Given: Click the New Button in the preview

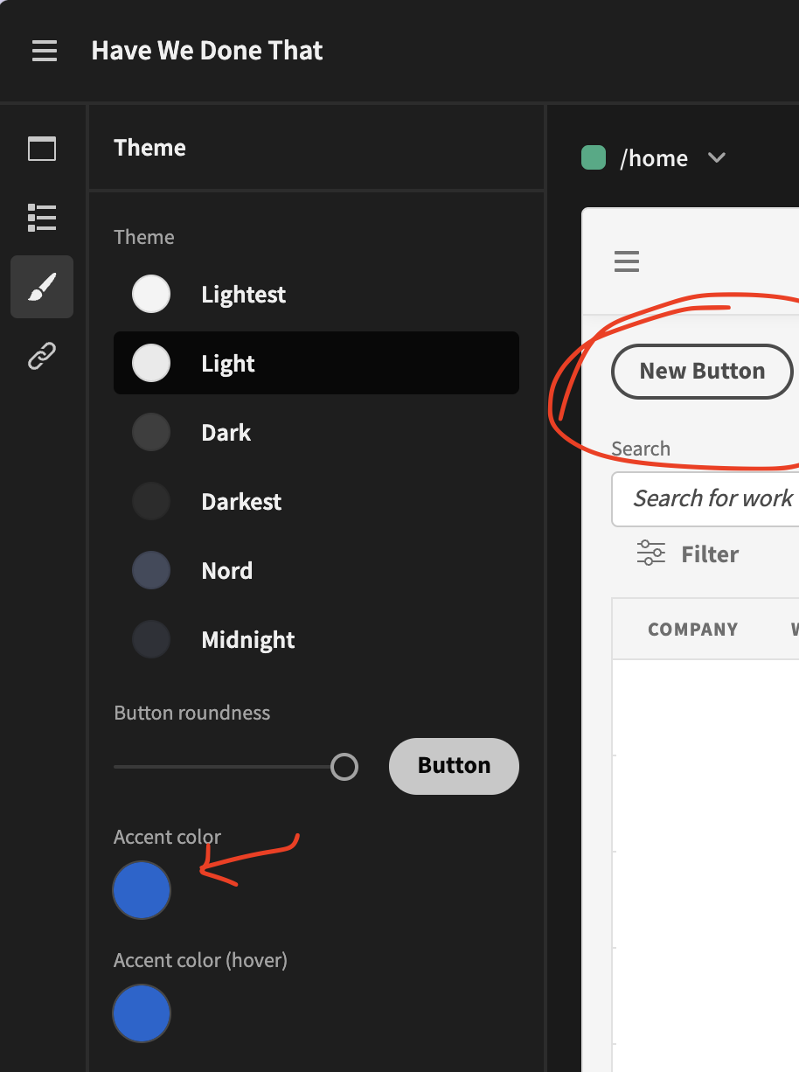Looking at the screenshot, I should (x=702, y=371).
